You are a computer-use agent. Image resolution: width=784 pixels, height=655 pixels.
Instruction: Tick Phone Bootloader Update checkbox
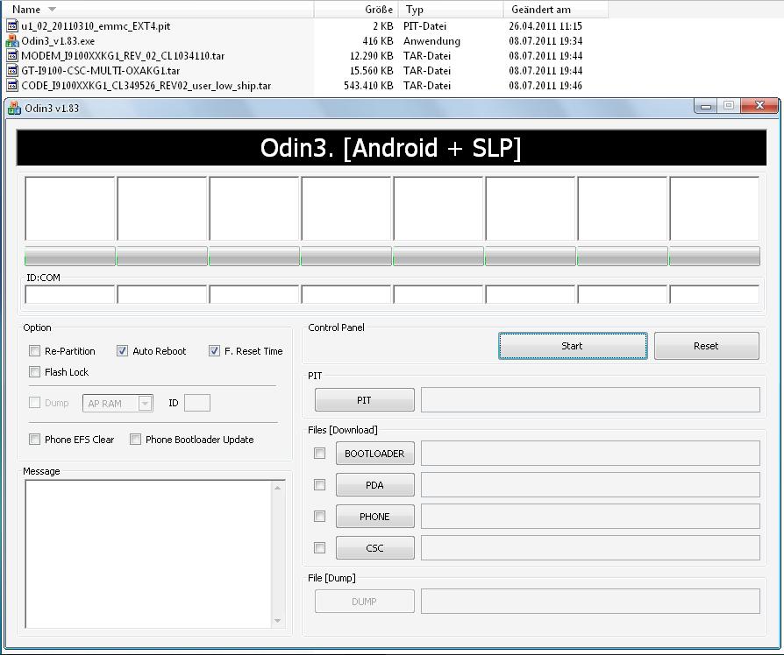pos(135,440)
